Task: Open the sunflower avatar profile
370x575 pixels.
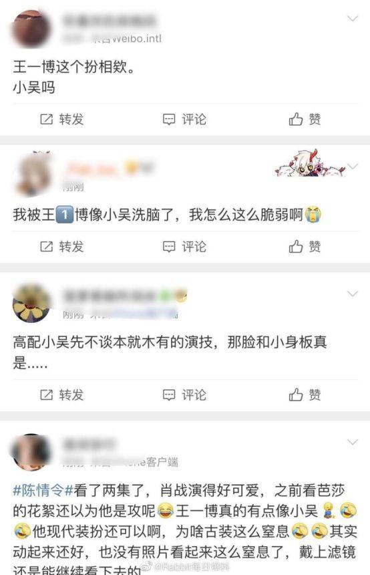Action: (x=31, y=304)
